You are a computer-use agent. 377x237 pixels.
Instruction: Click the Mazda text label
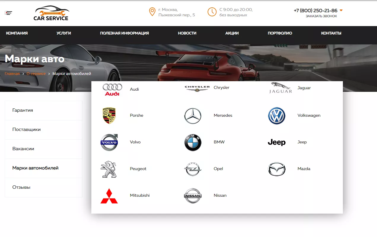304,169
